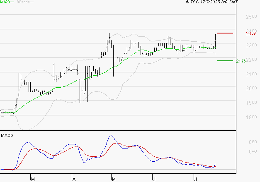The image size is (260, 182).
Task: Click the 2500 price axis label
Action: click(251, 17)
